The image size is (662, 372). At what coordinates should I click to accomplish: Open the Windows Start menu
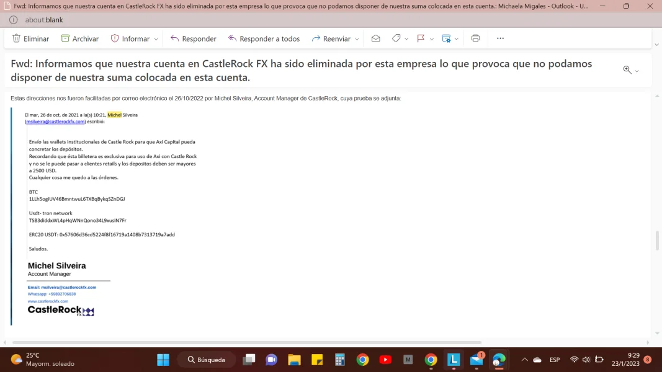coord(163,360)
